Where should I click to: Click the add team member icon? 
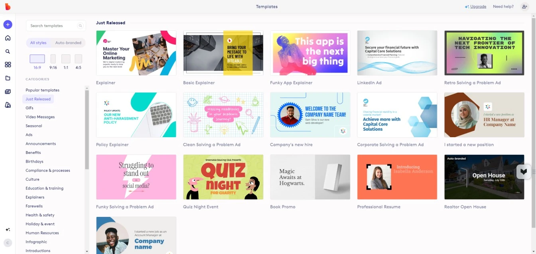(524, 7)
